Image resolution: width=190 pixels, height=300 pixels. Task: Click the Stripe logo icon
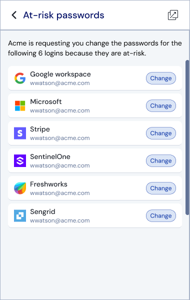pos(20,133)
